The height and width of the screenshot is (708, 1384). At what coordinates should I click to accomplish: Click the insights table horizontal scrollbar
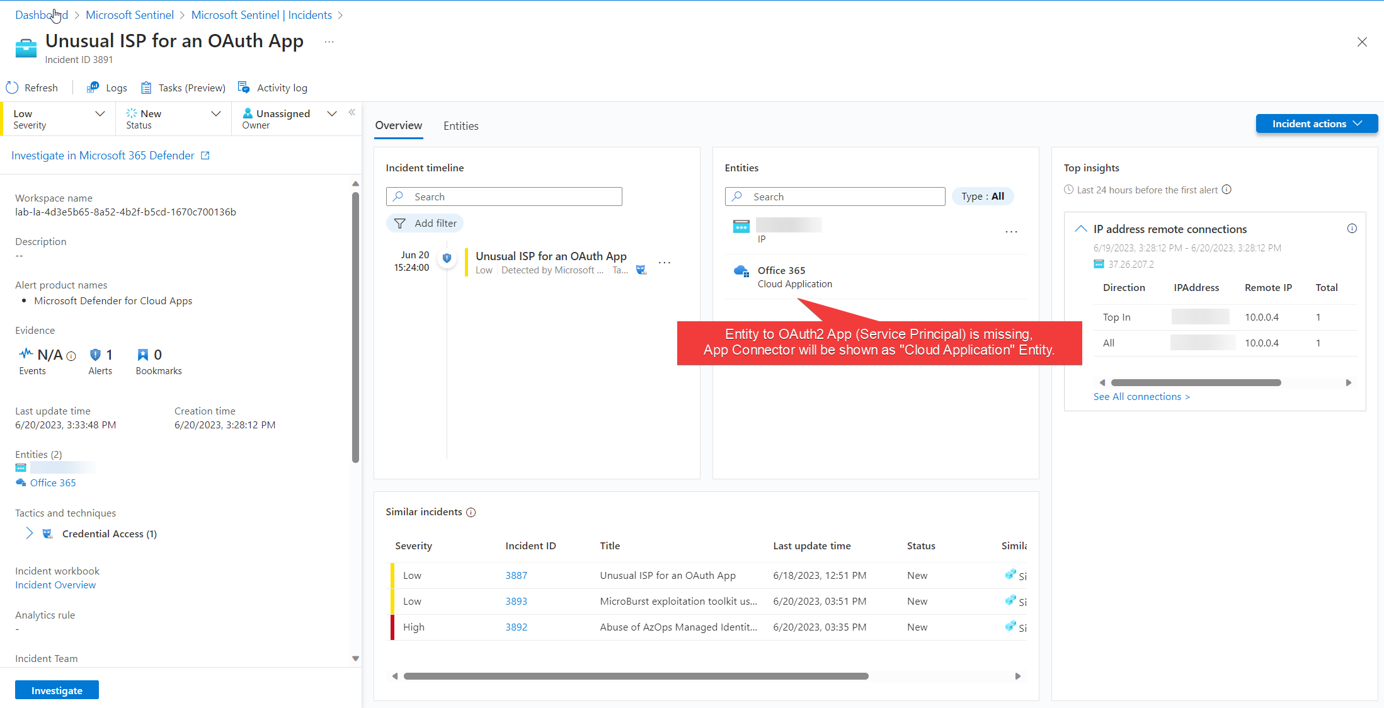1196,382
